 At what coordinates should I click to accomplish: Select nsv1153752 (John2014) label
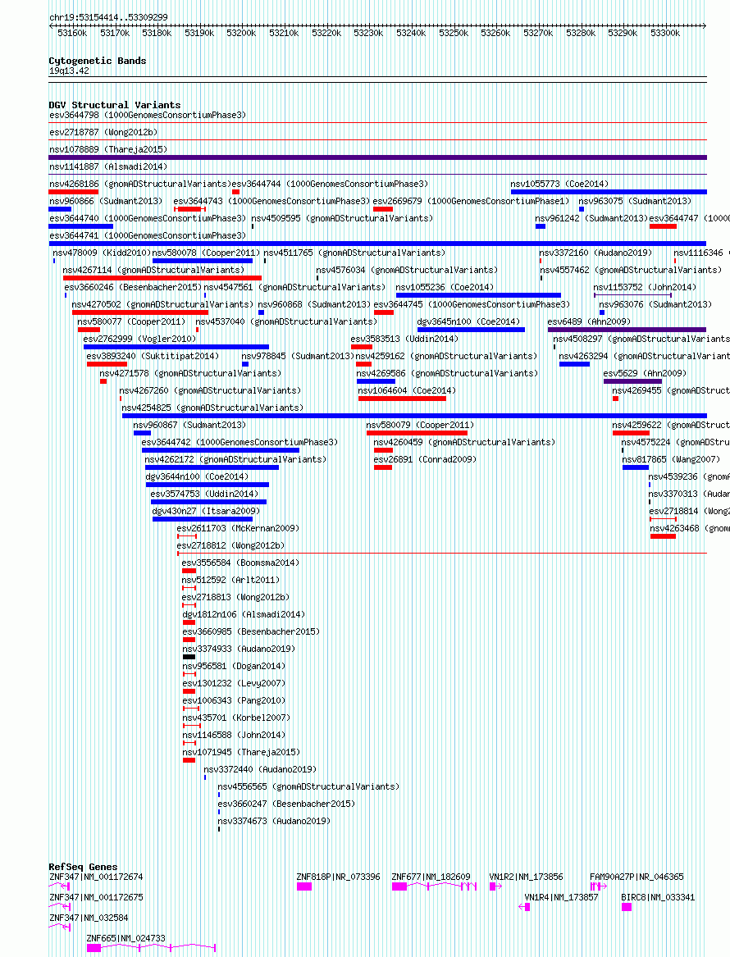point(645,287)
